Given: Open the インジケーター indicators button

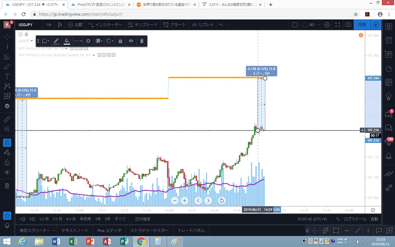Looking at the screenshot, I should [105, 25].
